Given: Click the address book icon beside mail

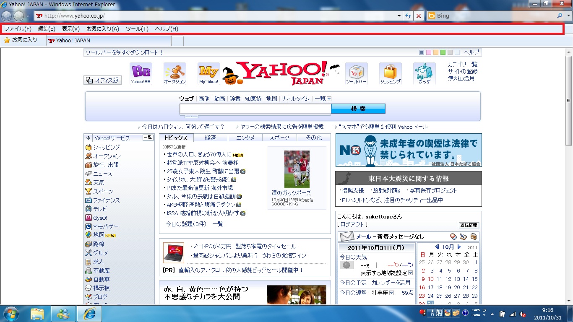Looking at the screenshot, I should click(x=453, y=236).
